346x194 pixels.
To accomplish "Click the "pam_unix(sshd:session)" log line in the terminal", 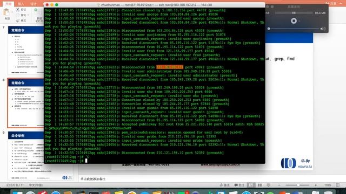I will 144,132.
